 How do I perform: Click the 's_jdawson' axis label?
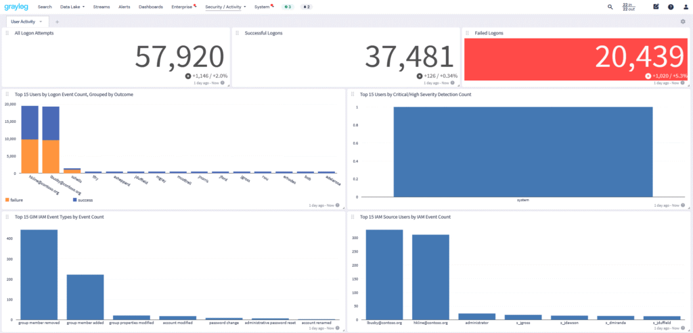[568, 324]
